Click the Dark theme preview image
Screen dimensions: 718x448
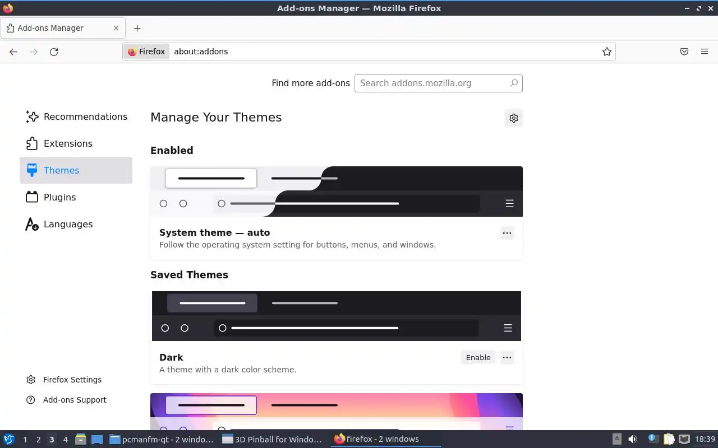point(337,316)
